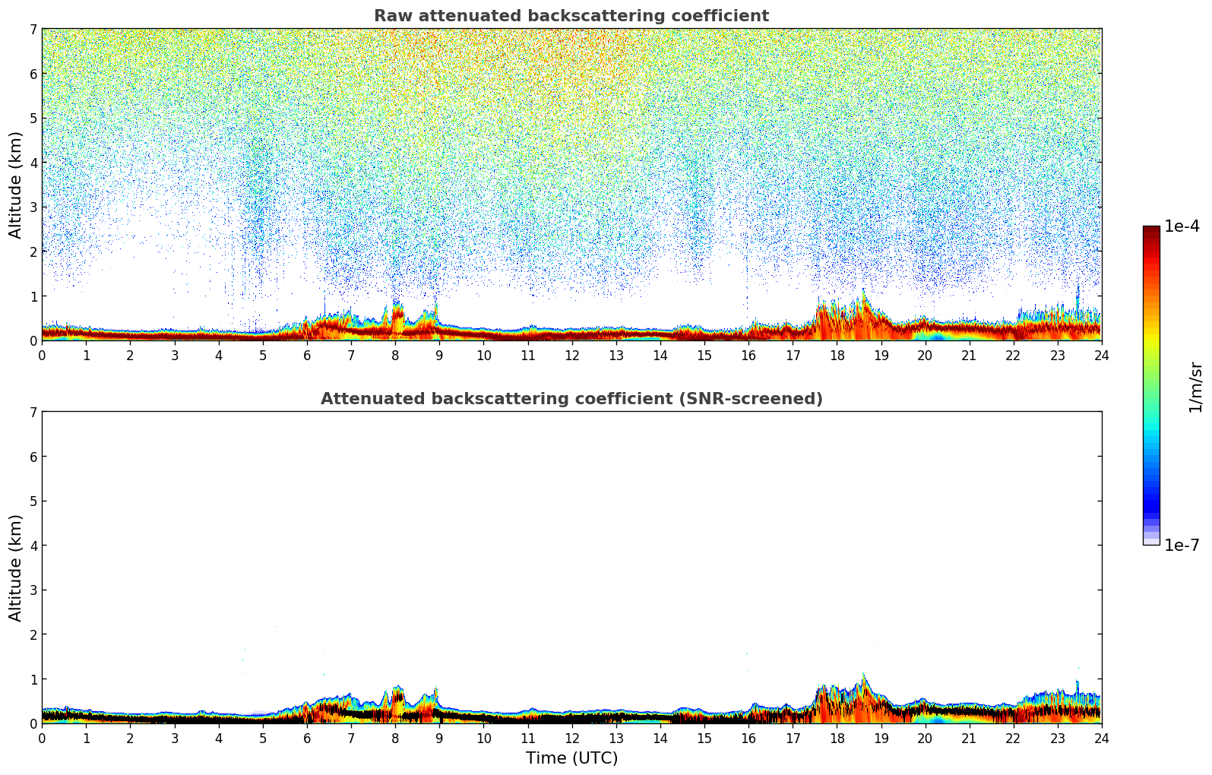Screen dimensions: 1212x775
Task: Click the "Time (UTC)" axis label
Action: click(571, 758)
